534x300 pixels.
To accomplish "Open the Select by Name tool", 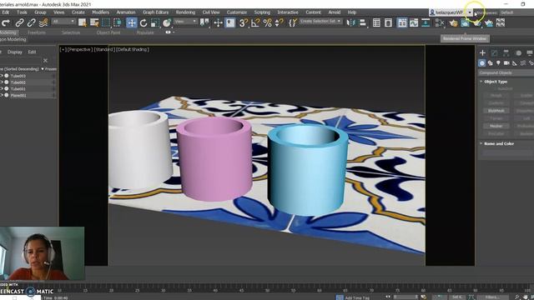I will [x=94, y=22].
